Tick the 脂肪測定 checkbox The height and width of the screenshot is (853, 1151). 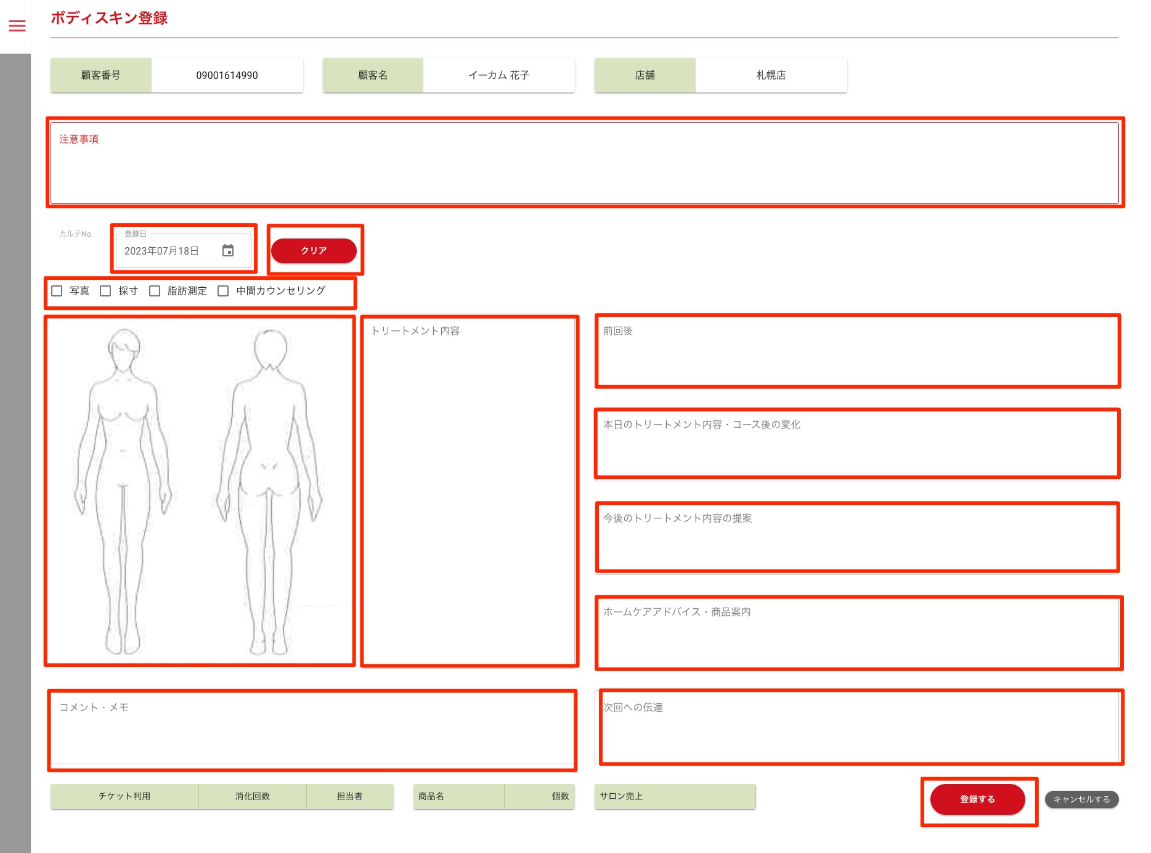click(x=155, y=291)
